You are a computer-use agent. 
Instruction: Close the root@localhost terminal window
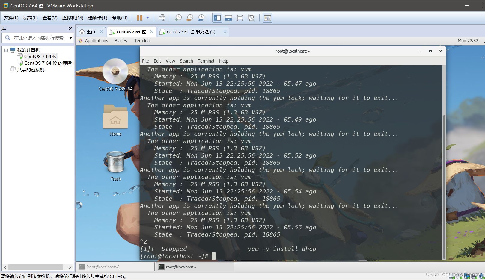coord(441,51)
